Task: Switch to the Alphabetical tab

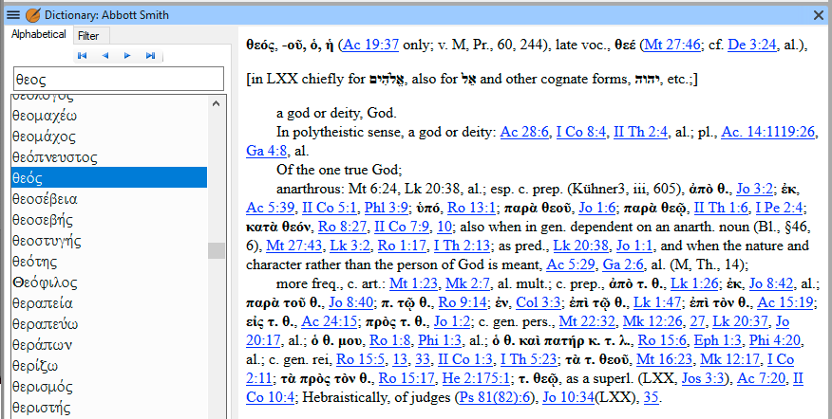Action: coord(39,34)
